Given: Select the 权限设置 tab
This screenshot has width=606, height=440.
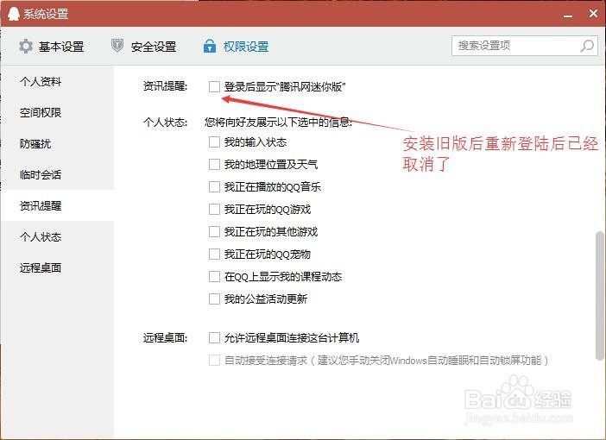Looking at the screenshot, I should (x=236, y=47).
